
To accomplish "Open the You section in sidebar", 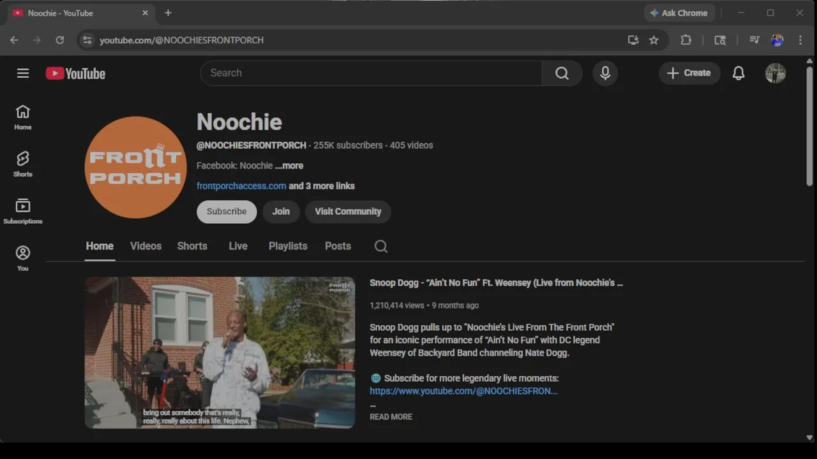I will [x=23, y=258].
